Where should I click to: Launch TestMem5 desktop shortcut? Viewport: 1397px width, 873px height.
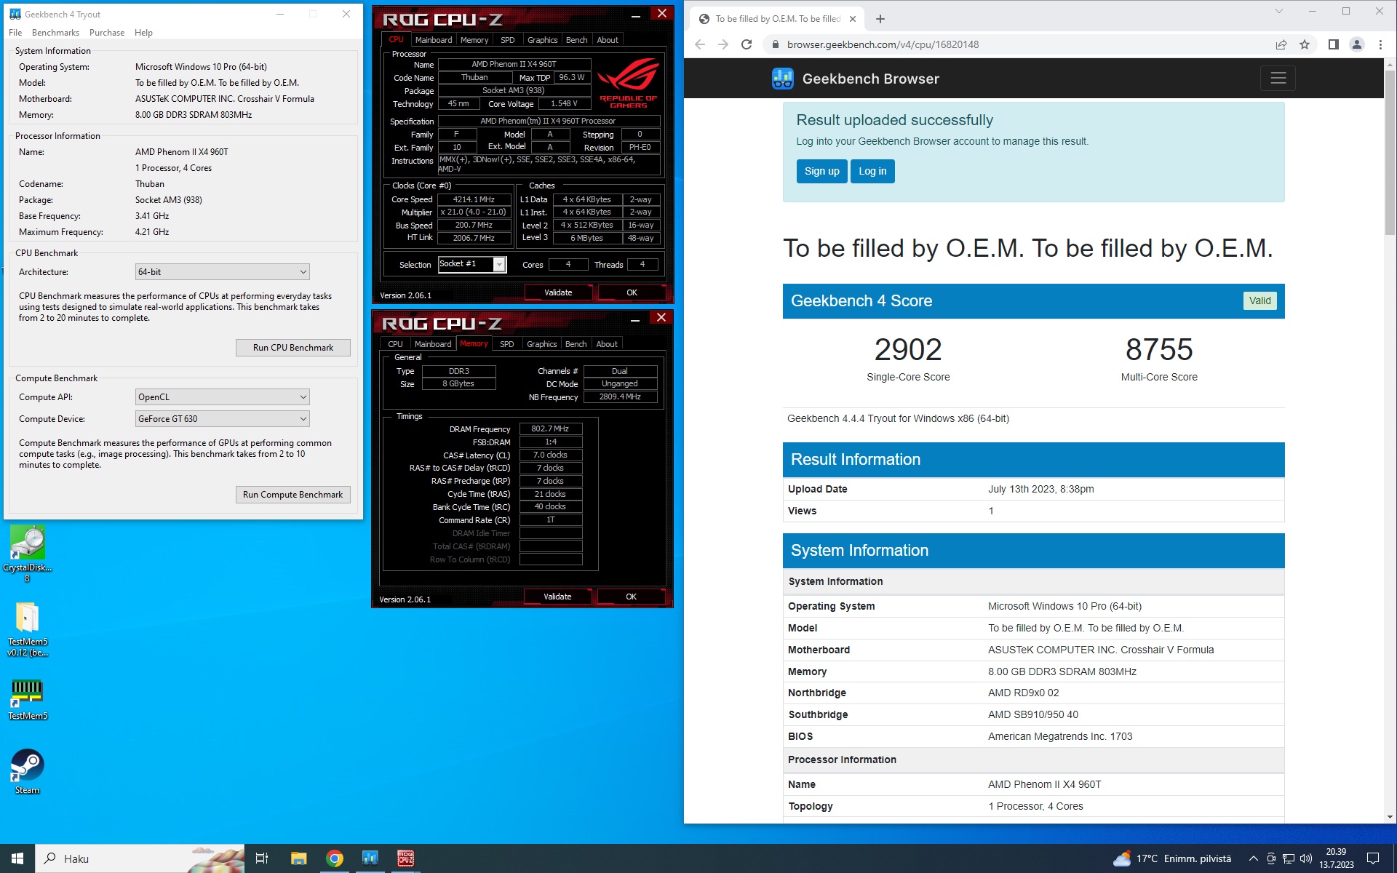pos(28,699)
